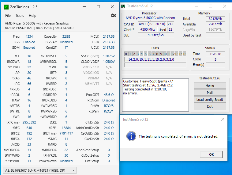Click the Mail button in TestMem5
This screenshot has height=175, width=232.
point(210,93)
